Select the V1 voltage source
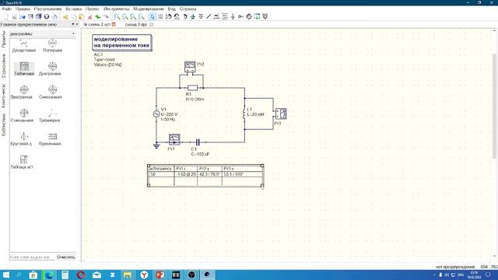Image resolution: width=498 pixels, height=280 pixels. [x=156, y=114]
